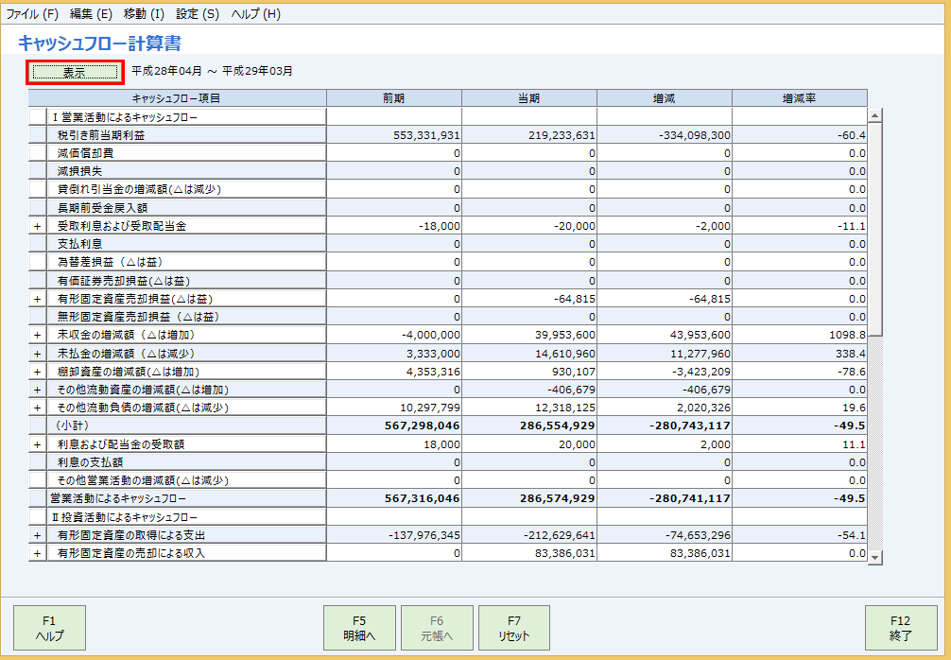Image resolution: width=951 pixels, height=660 pixels.
Task: Select the 前期 column header
Action: pos(394,96)
